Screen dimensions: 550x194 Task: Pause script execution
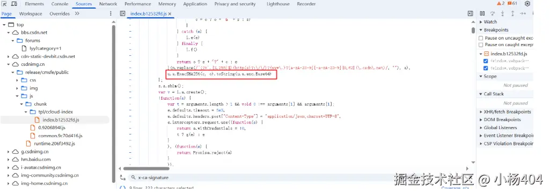[482, 13]
